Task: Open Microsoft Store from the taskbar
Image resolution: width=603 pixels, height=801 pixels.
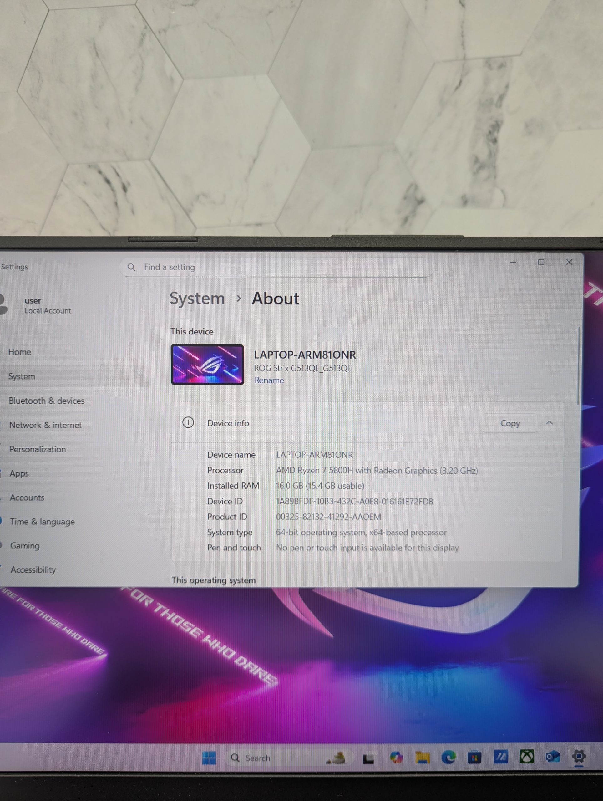Action: coord(474,757)
